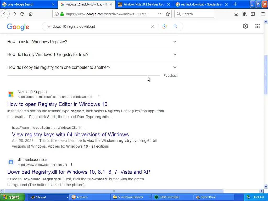
Task: Search by image with the Lens icon
Action: click(164, 26)
